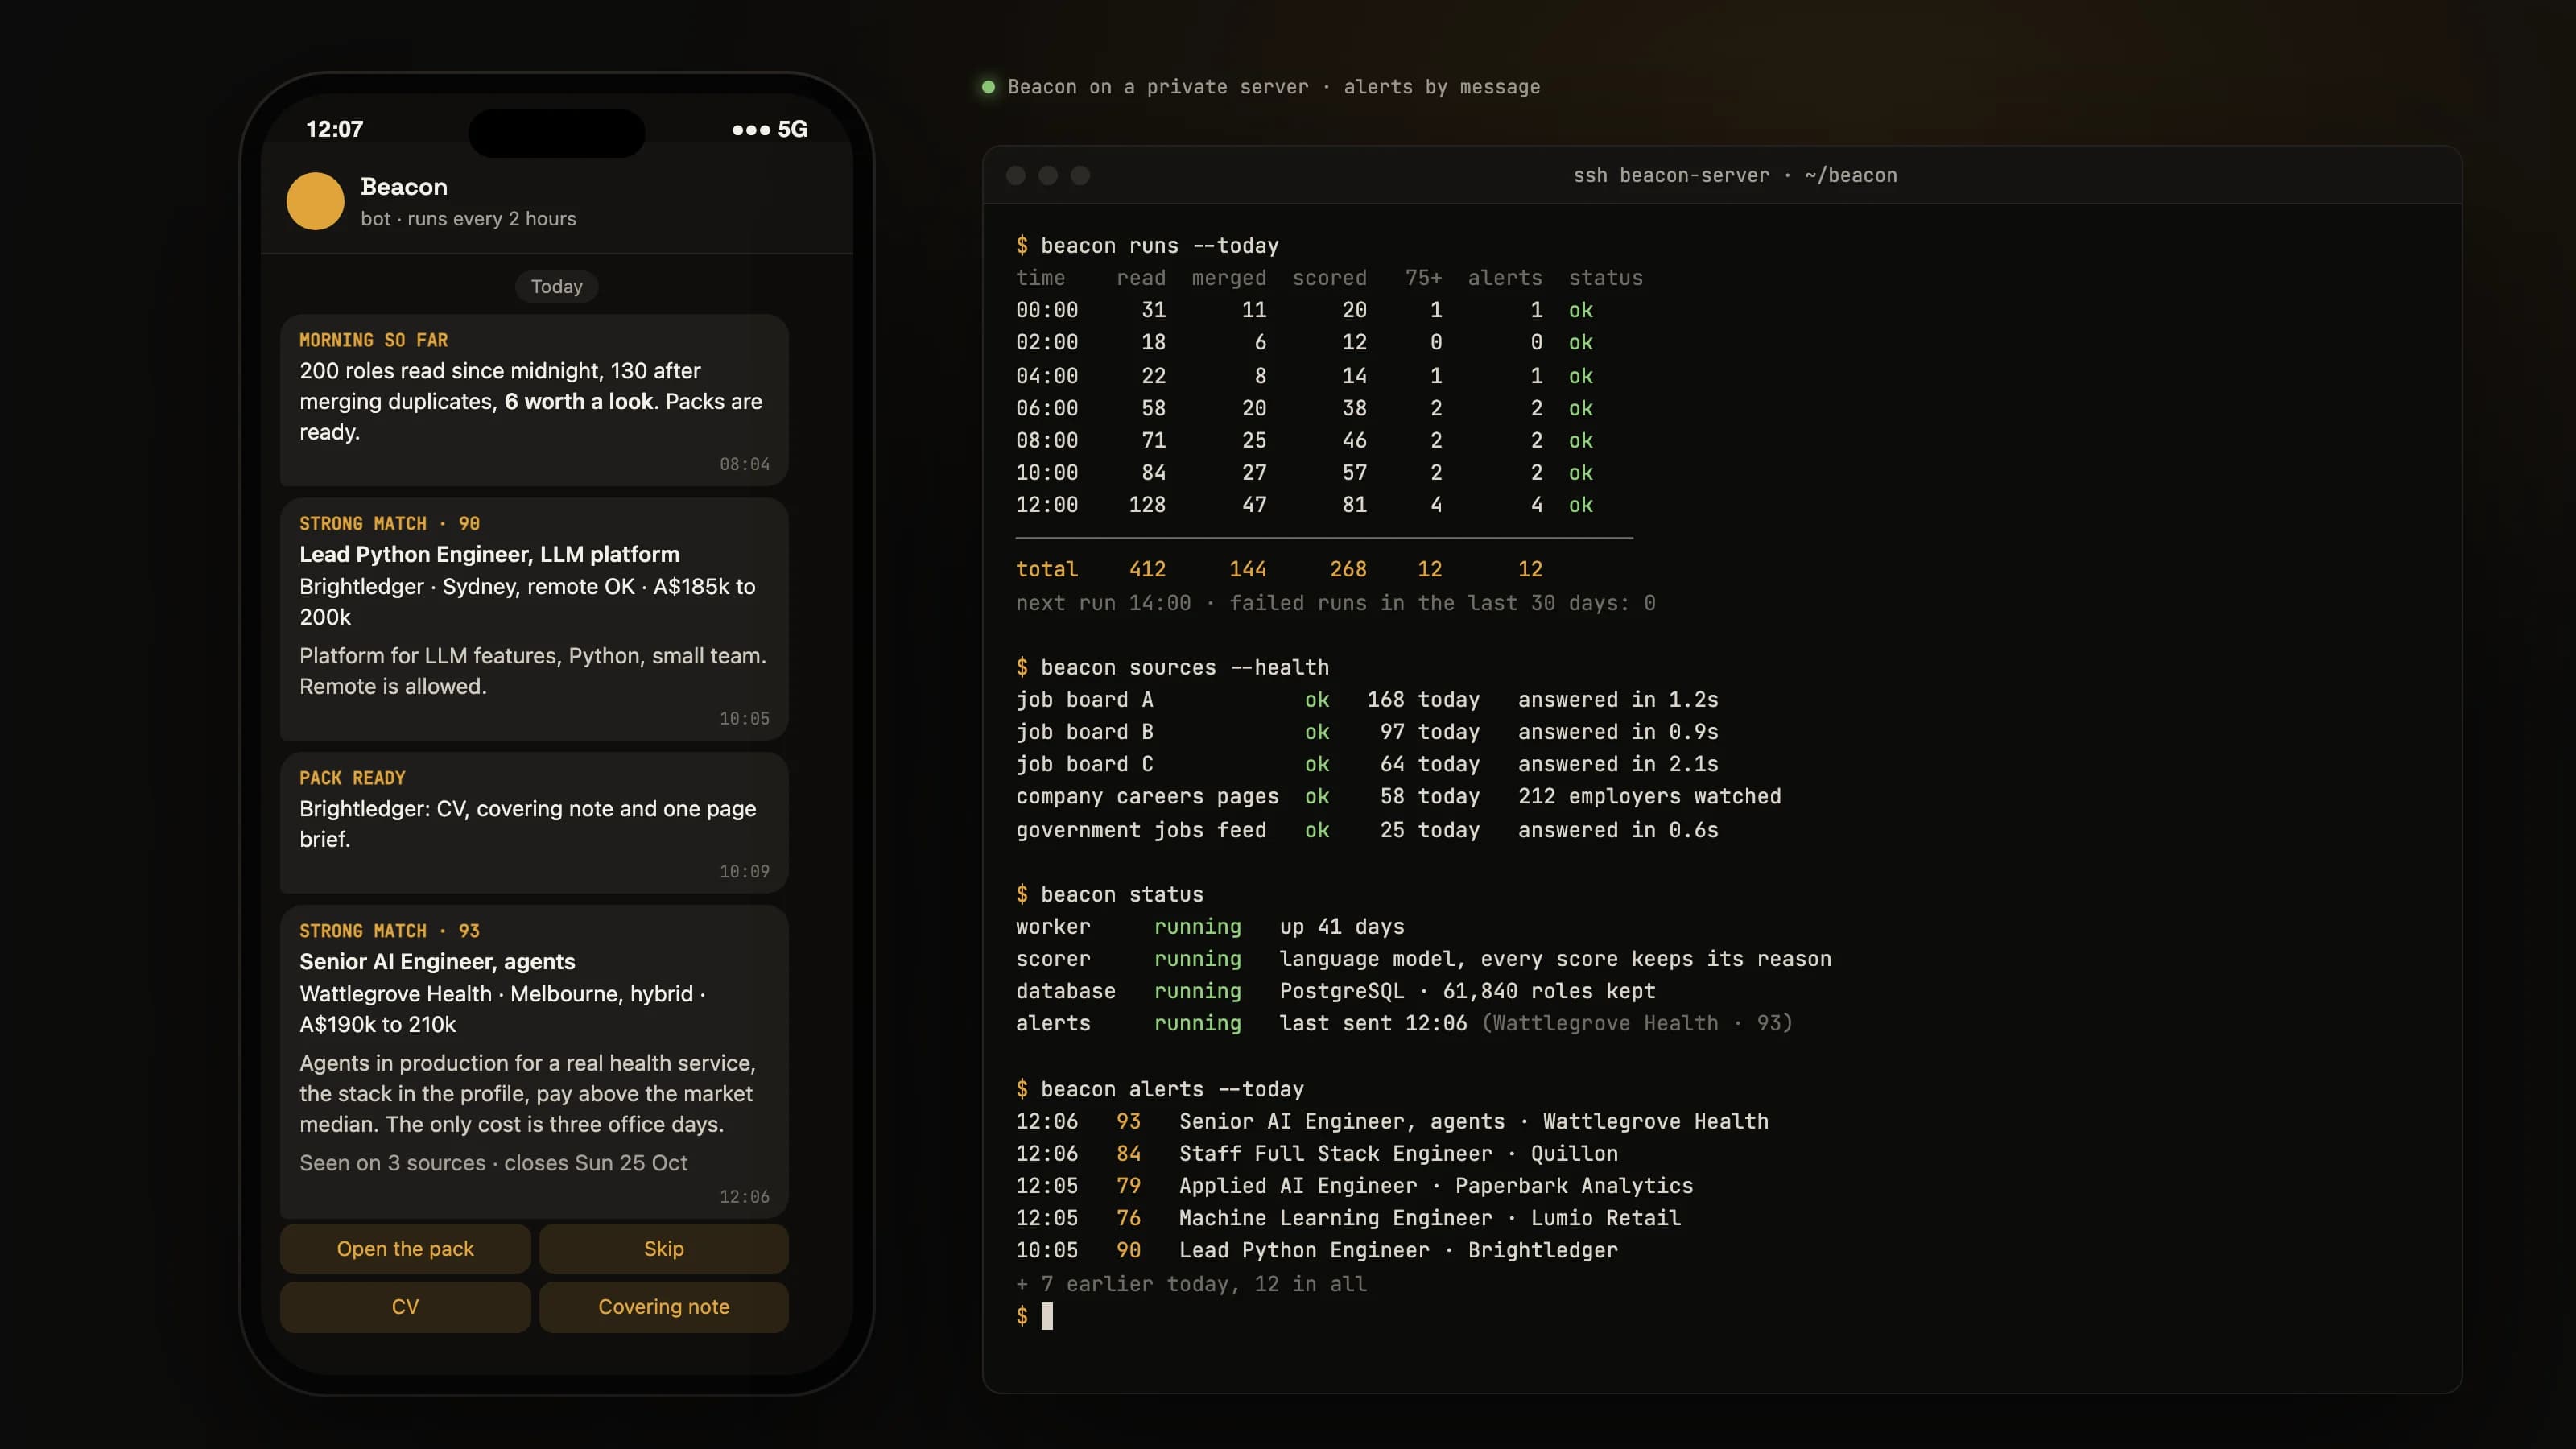Click the 'job board A' source row
Image resolution: width=2576 pixels, height=1449 pixels.
[1367, 700]
